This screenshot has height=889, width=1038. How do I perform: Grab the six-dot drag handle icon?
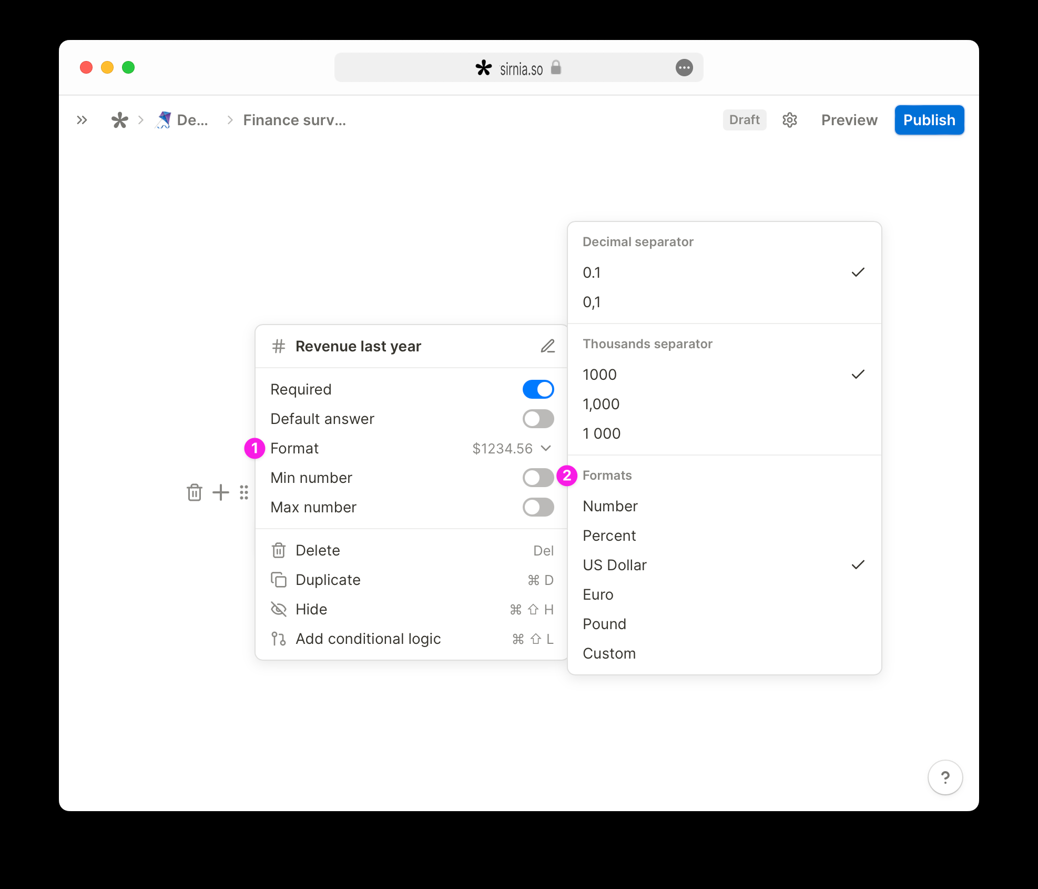click(x=243, y=492)
